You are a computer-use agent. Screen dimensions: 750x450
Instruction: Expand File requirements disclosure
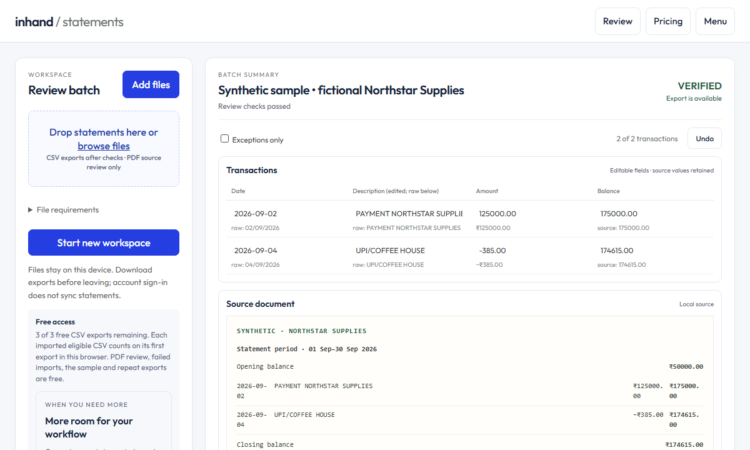point(64,210)
